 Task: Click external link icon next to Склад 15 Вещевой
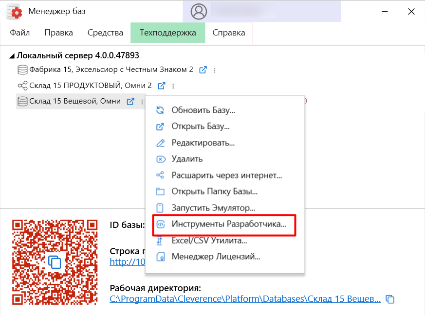pyautogui.click(x=129, y=101)
